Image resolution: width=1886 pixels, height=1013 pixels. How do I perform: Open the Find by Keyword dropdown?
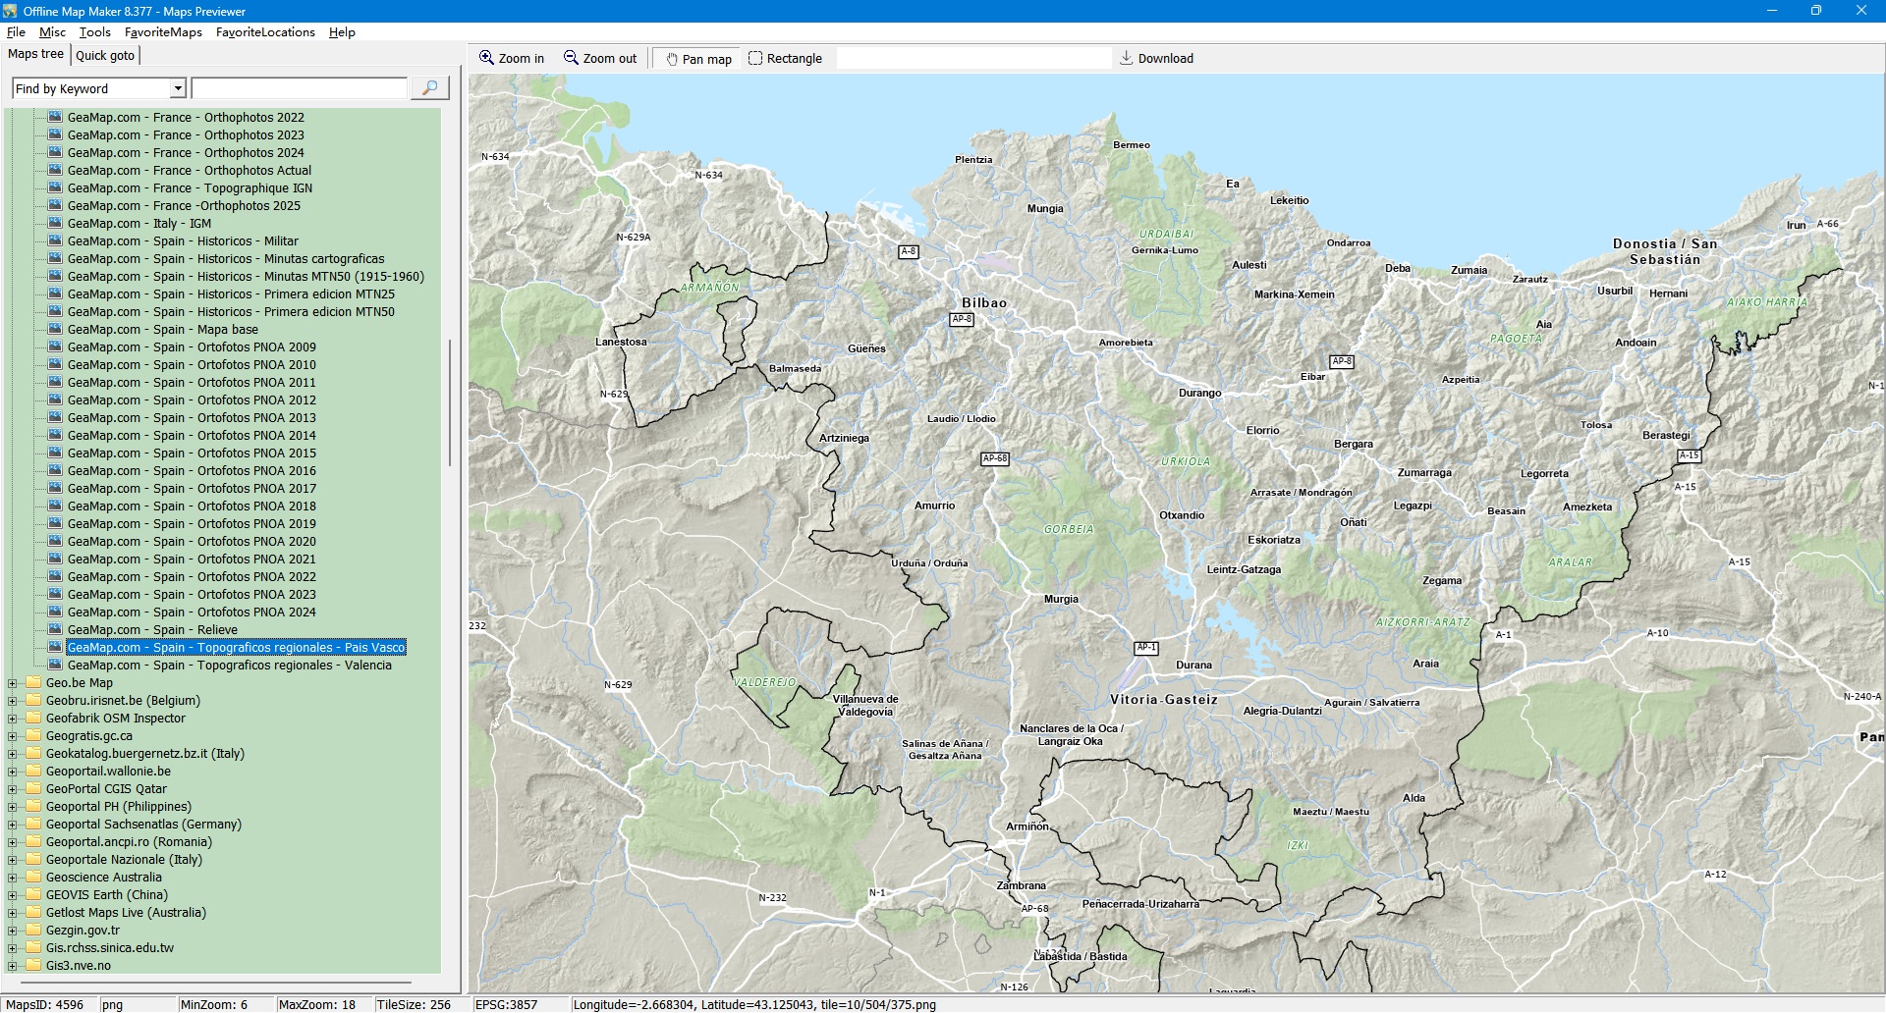pyautogui.click(x=178, y=89)
